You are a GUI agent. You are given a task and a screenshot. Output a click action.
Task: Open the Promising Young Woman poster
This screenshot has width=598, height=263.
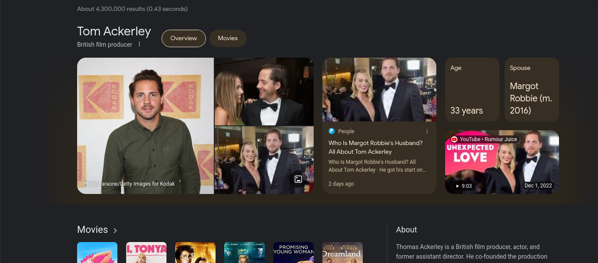[294, 253]
